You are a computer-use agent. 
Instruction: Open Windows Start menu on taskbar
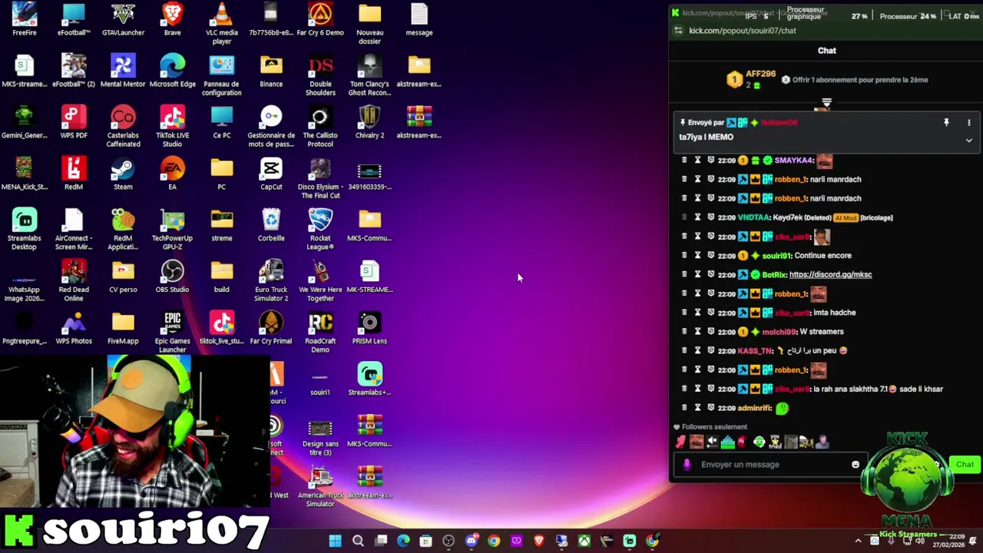(336, 541)
